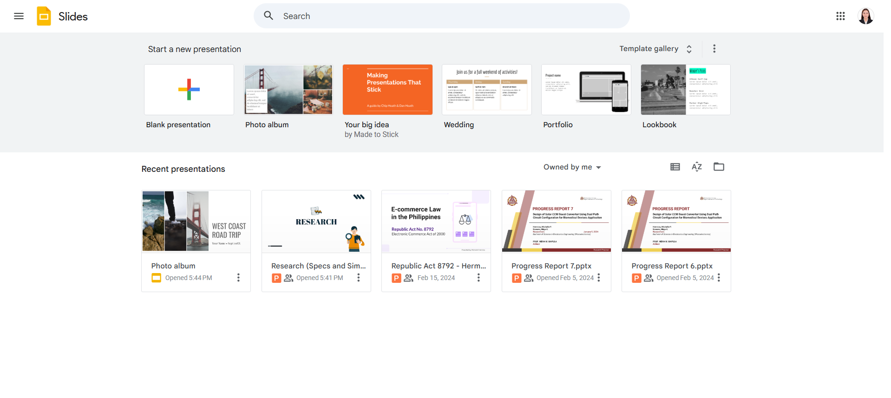This screenshot has width=891, height=398.
Task: Click 'Opened 5:44 PM' text
Action: (x=189, y=278)
